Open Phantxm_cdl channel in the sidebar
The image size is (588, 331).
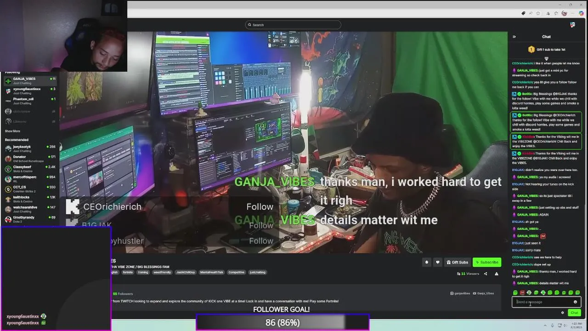click(30, 101)
